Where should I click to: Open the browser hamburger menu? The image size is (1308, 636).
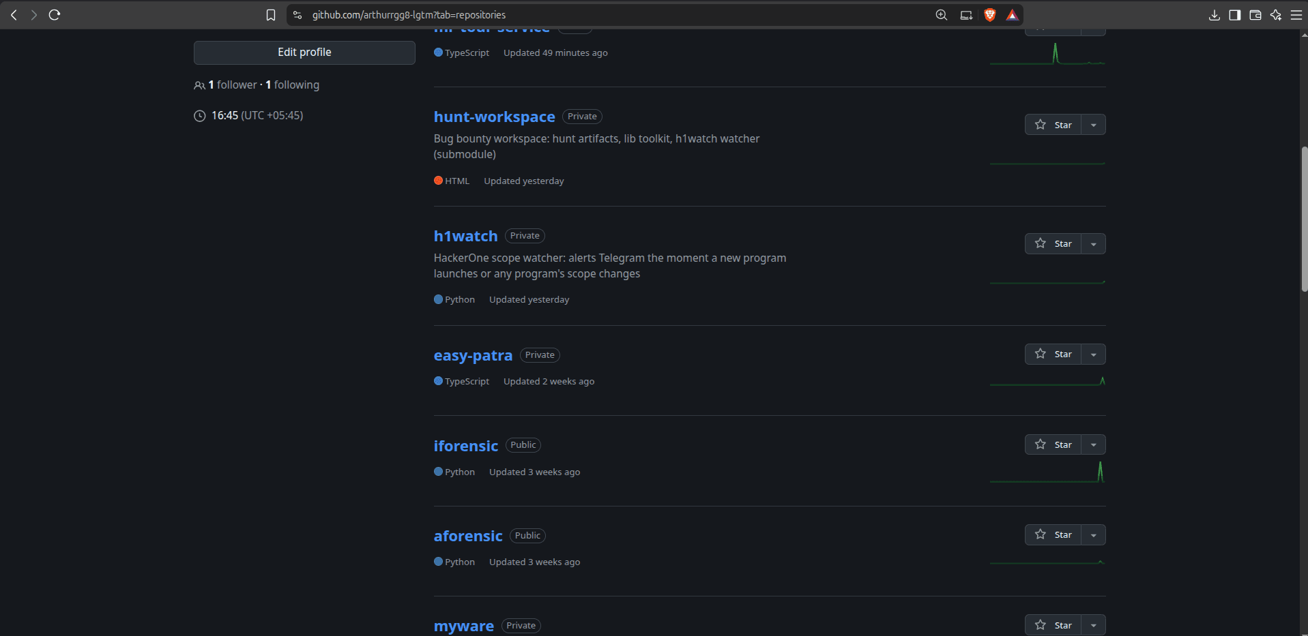pyautogui.click(x=1296, y=15)
